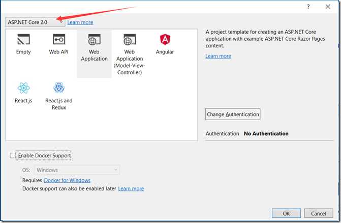Open the Learn more link about Docker support

[131, 188]
